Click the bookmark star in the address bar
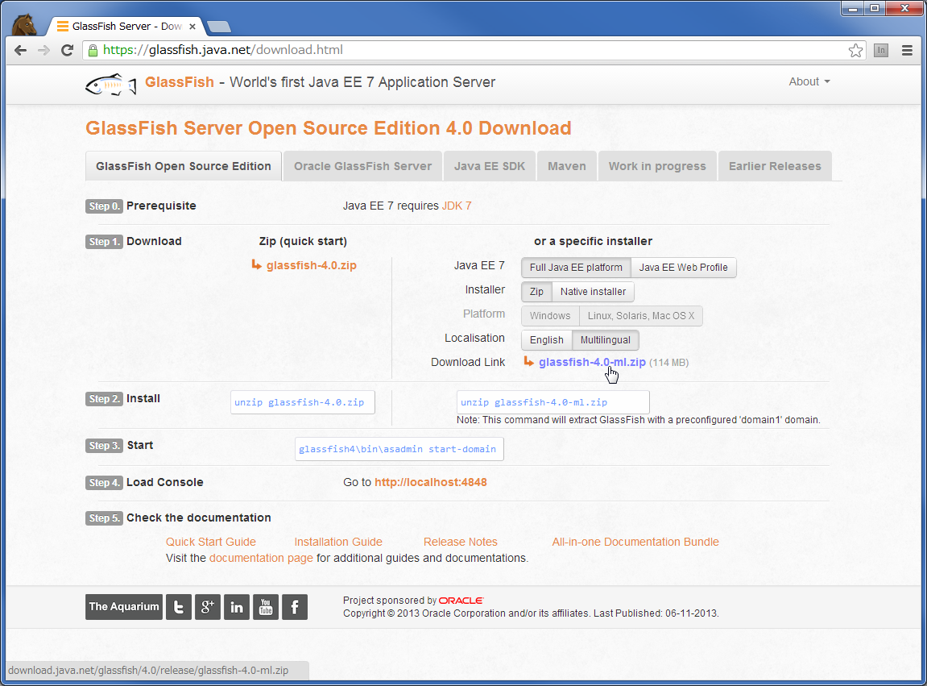The width and height of the screenshot is (927, 686). (x=855, y=49)
